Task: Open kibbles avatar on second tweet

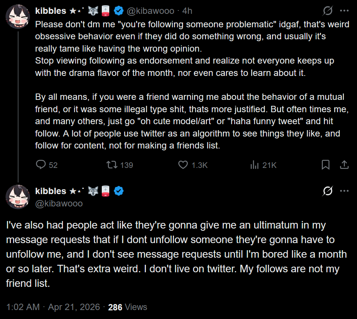Action: click(x=18, y=197)
